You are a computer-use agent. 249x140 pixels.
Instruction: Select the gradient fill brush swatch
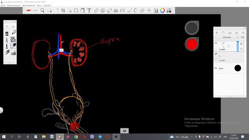(13, 52)
